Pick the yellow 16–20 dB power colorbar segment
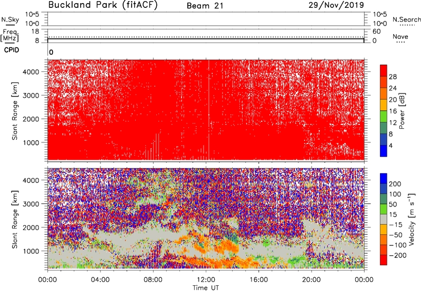Screen dimensions: 421x291 click(384, 105)
